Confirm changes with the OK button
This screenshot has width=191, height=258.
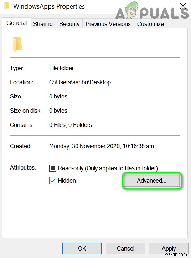tap(82, 248)
